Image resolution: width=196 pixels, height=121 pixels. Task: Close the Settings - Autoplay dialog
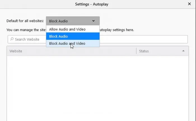tap(189, 4)
